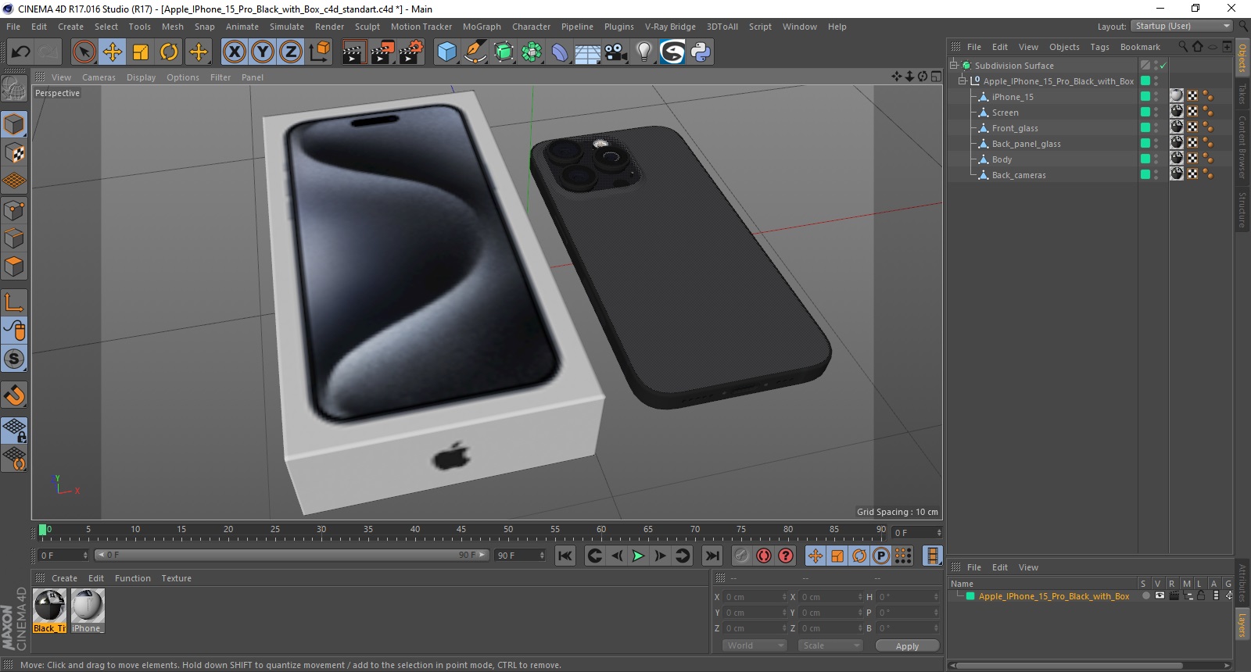Toggle layer view eye icon
The height and width of the screenshot is (672, 1251).
[x=1160, y=596]
